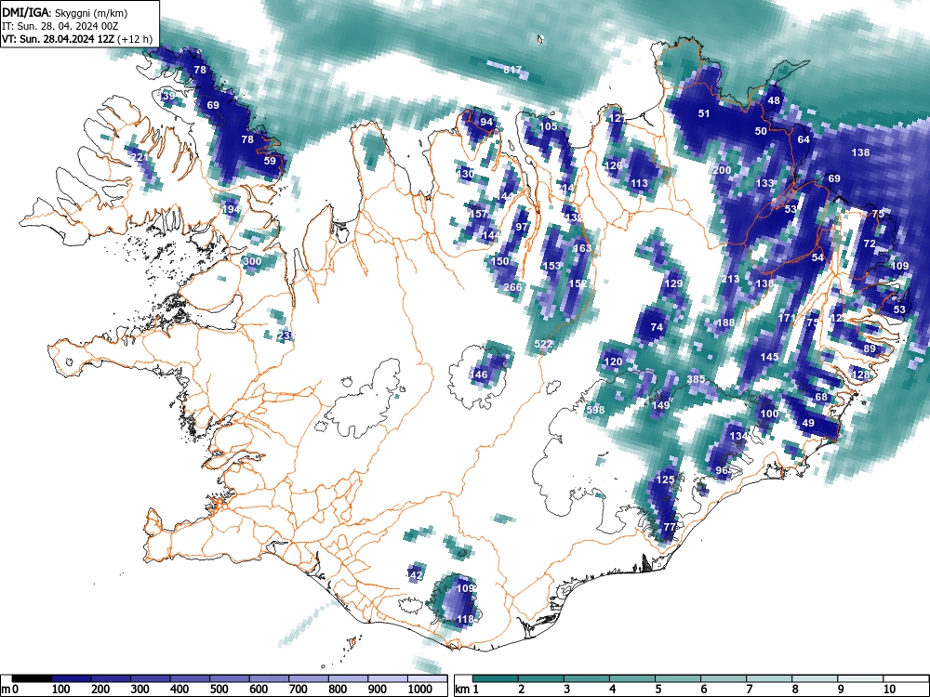930x697 pixels.
Task: Click the 'km 1' label on the kilometre scale
Action: pos(467,690)
